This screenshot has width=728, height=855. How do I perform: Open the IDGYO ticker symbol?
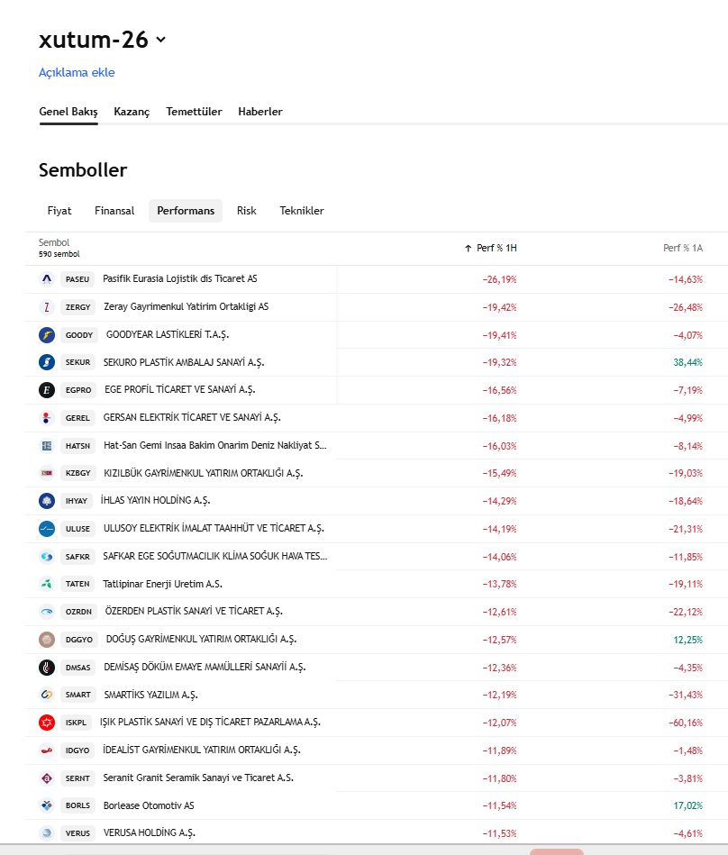(x=77, y=750)
